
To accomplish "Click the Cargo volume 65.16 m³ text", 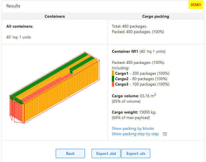I will 134,96.
